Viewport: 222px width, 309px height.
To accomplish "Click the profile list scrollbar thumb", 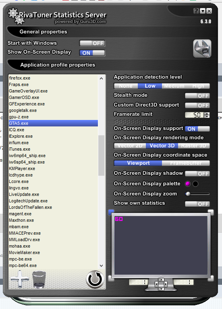I will click(x=101, y=155).
